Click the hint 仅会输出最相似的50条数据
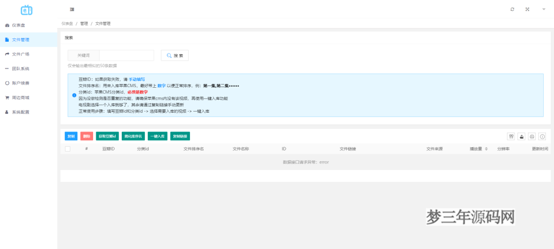Viewport: 554px width, 249px height. coord(92,66)
